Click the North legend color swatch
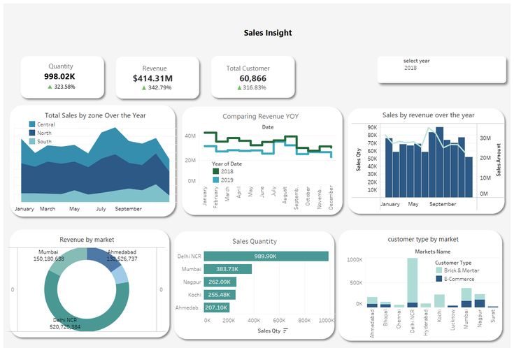This screenshot has width=514, height=348. [x=32, y=133]
